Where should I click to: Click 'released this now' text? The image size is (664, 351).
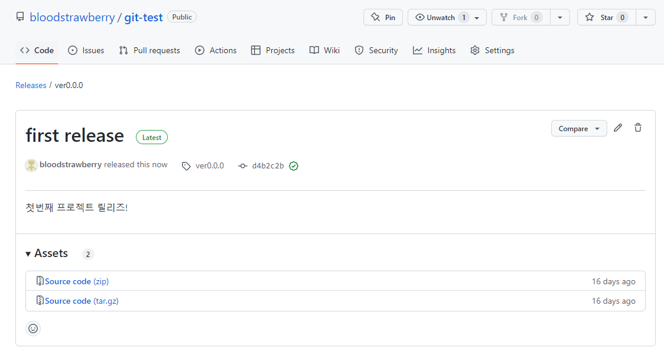(135, 165)
